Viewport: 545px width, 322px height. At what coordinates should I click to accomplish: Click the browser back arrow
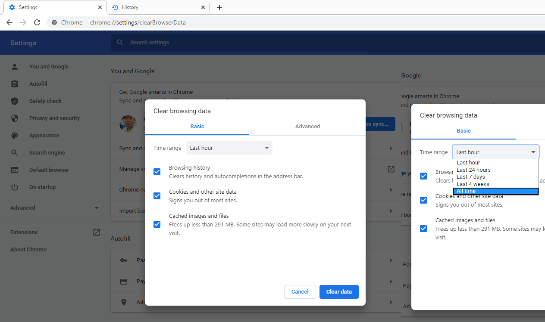click(x=9, y=22)
